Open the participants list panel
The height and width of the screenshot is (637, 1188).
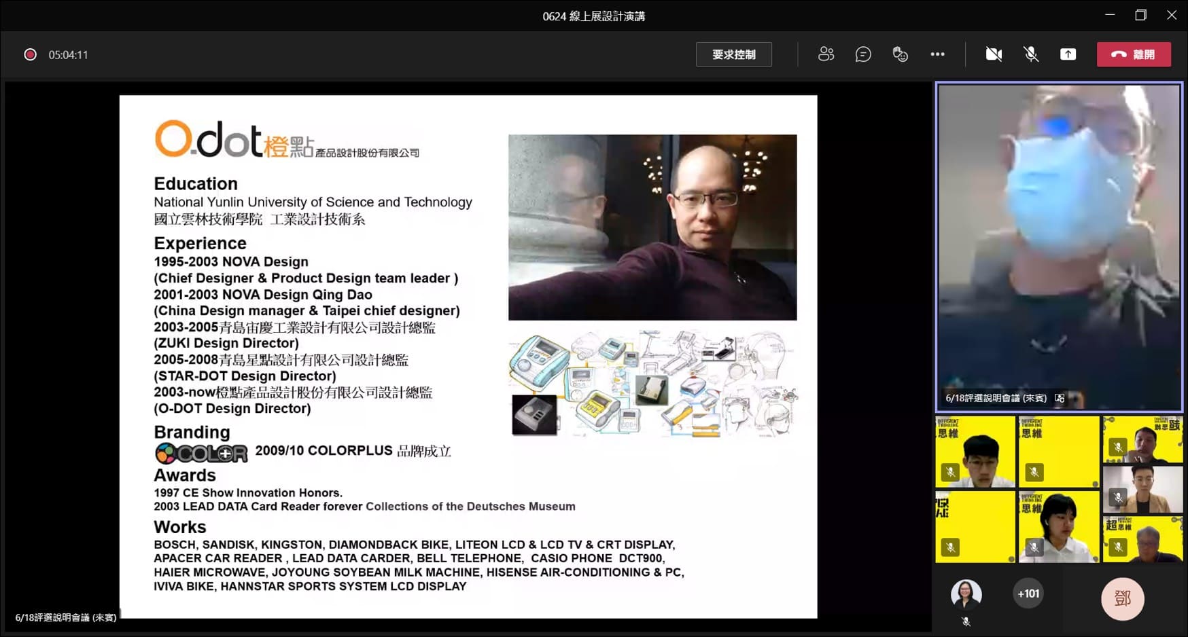[826, 54]
